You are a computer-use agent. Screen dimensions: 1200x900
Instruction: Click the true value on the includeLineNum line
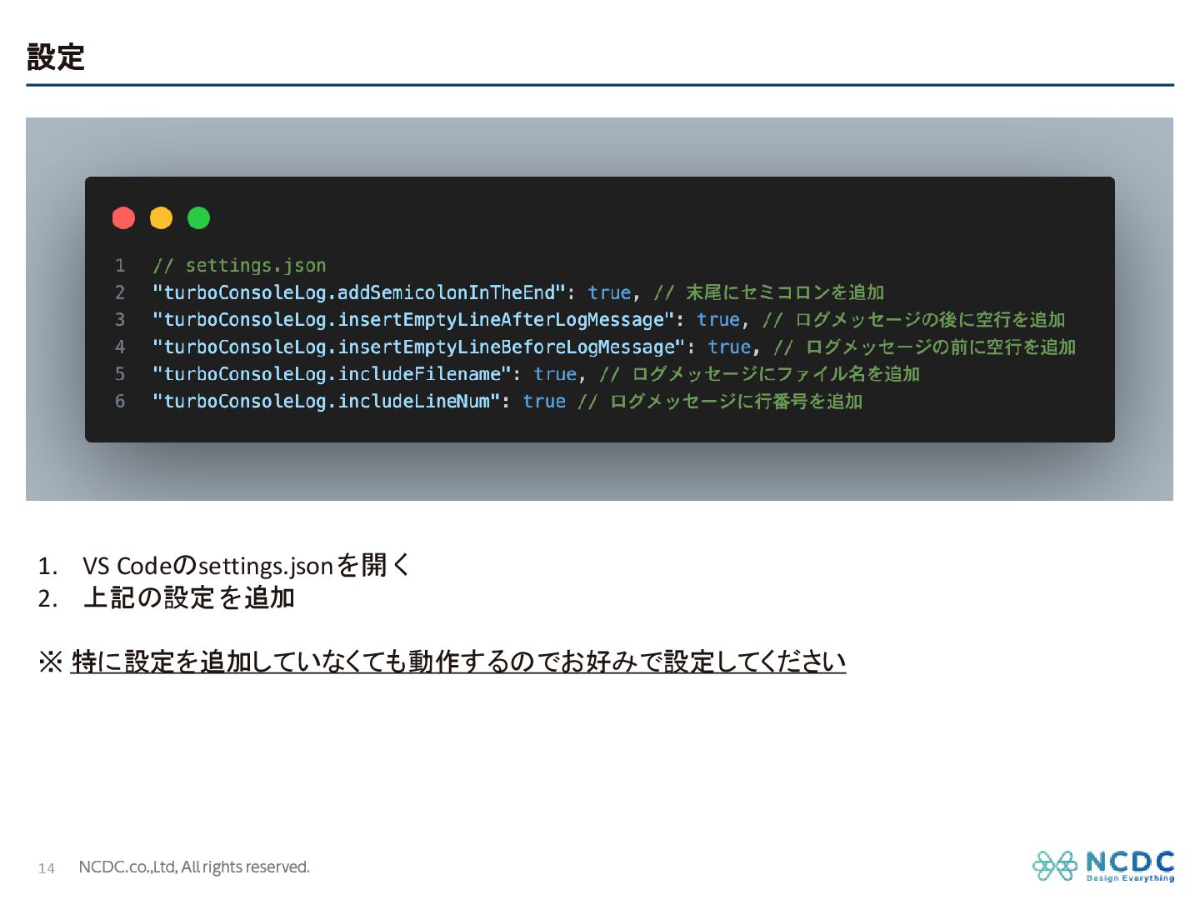point(544,402)
